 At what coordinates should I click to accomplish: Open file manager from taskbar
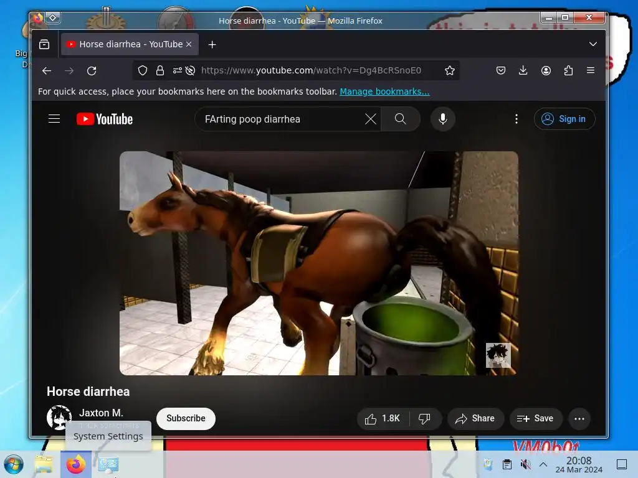44,464
